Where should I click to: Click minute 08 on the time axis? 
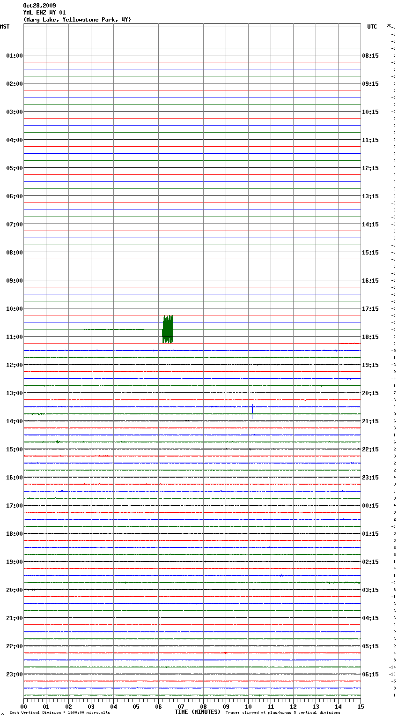204,706
